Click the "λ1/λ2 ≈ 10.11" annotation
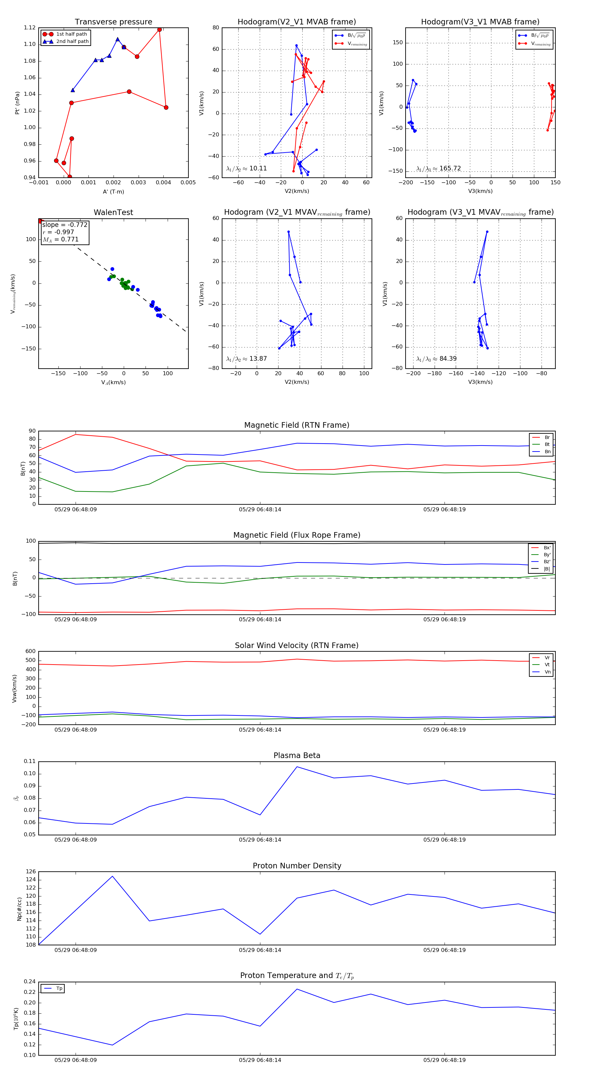The image size is (594, 1090). click(x=247, y=168)
